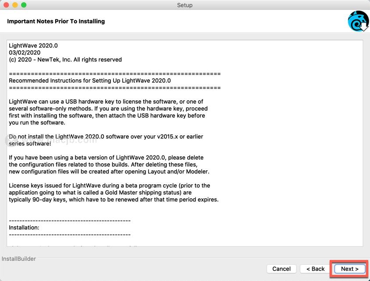Click the Next > button
The width and height of the screenshot is (370, 281).
pyautogui.click(x=350, y=269)
